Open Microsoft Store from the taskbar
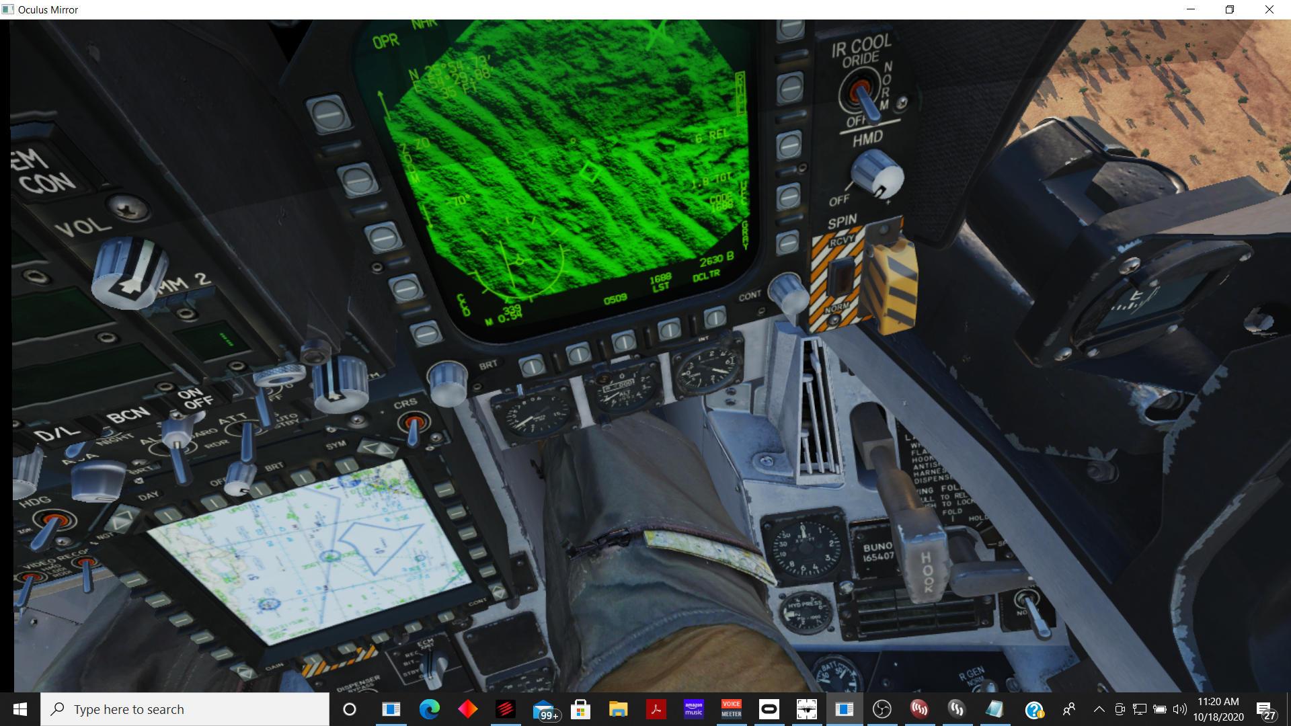Viewport: 1291px width, 726px height. click(580, 709)
